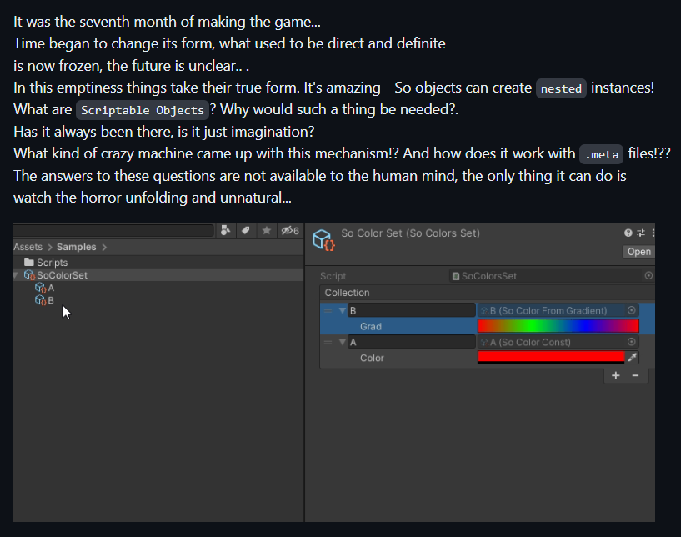The width and height of the screenshot is (681, 537).
Task: Add new Collection element with plus
Action: point(615,375)
